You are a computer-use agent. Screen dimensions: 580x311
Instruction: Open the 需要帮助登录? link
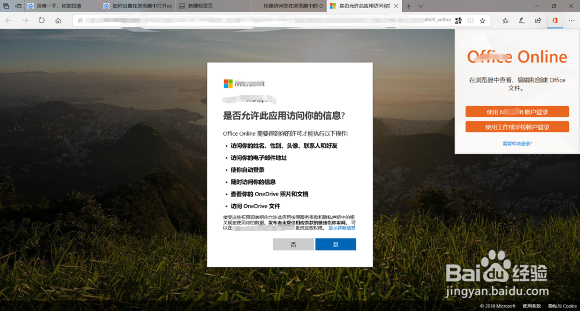[x=517, y=144]
